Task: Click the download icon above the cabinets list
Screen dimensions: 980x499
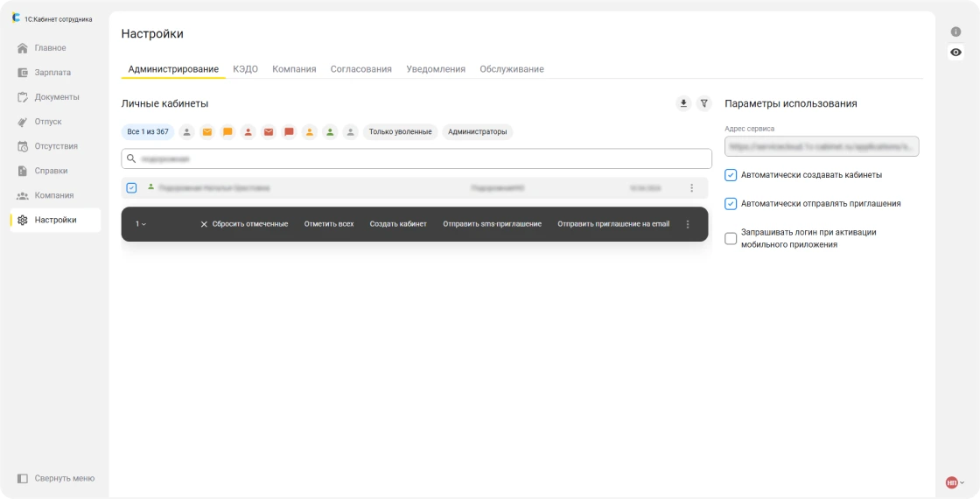Action: click(683, 103)
